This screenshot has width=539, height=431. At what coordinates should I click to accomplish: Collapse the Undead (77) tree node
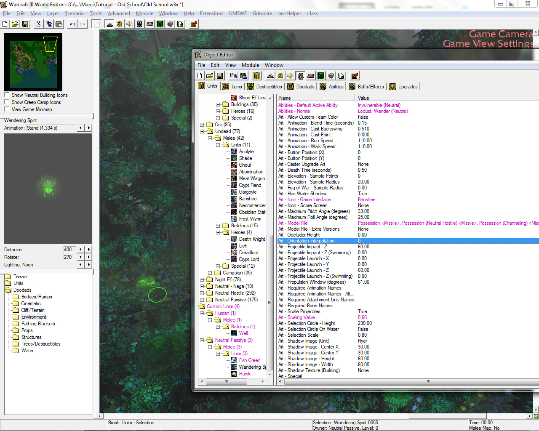pyautogui.click(x=202, y=131)
